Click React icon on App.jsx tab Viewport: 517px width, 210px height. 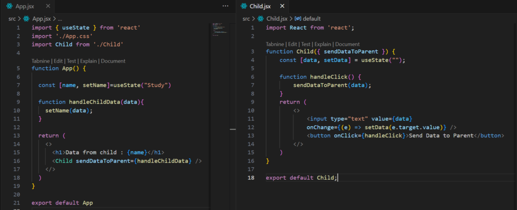[x=9, y=6]
